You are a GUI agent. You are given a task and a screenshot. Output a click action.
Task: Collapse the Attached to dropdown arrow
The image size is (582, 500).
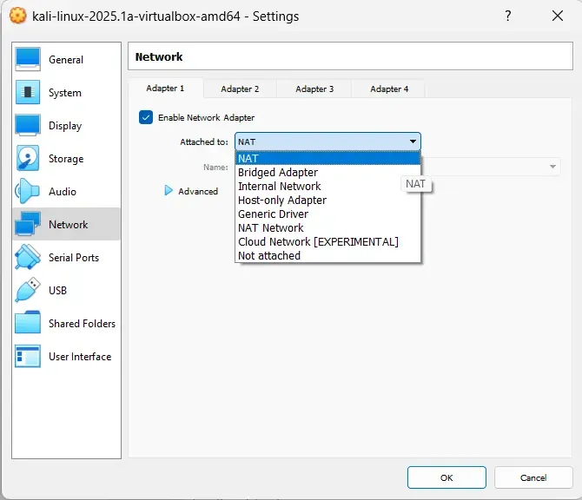(413, 141)
